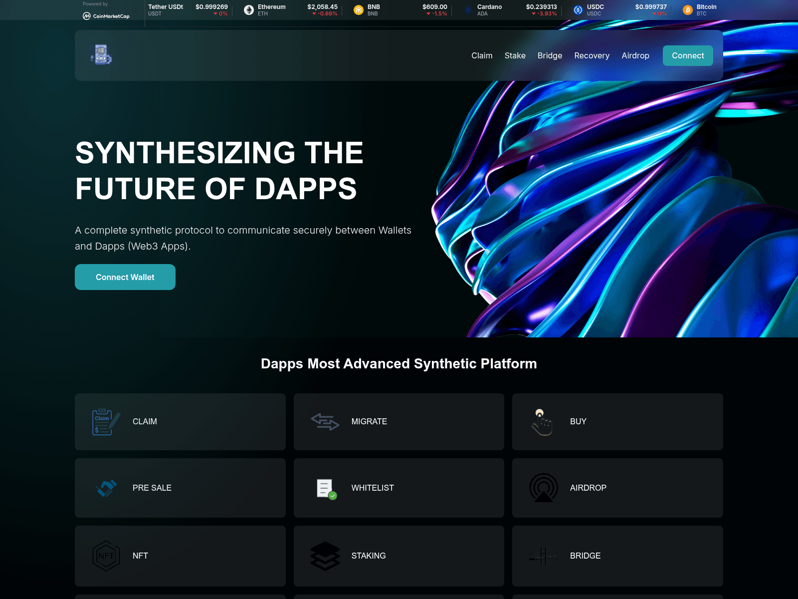Viewport: 798px width, 599px height.
Task: Select the Bitcoin ticker entry
Action: (706, 9)
